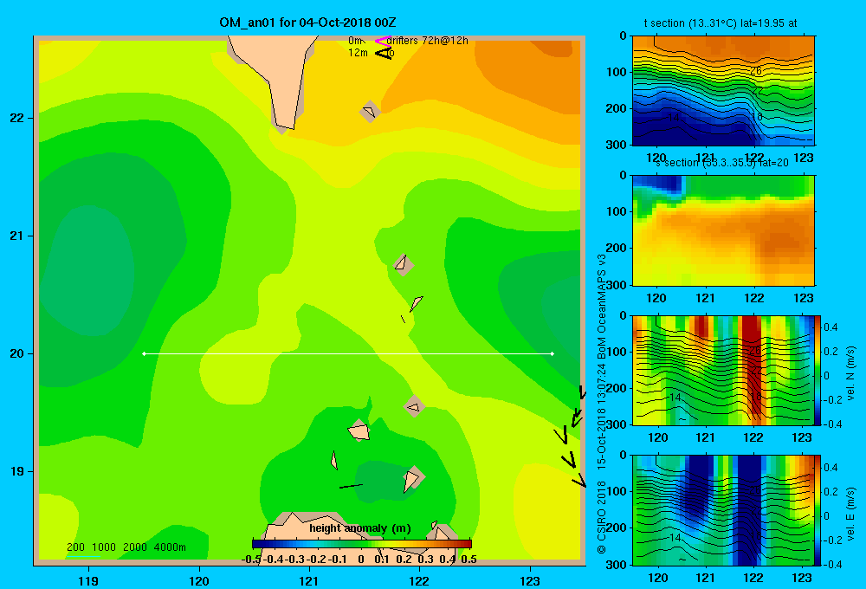Click latitude tick label '21' on the main map
Image resolution: width=866 pixels, height=589 pixels.
click(17, 236)
